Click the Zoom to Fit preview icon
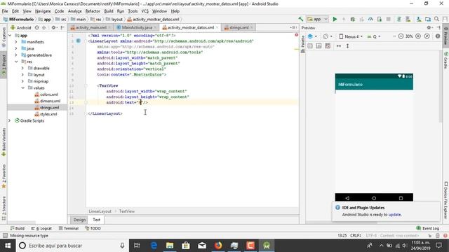The image size is (449, 252). (x=427, y=36)
